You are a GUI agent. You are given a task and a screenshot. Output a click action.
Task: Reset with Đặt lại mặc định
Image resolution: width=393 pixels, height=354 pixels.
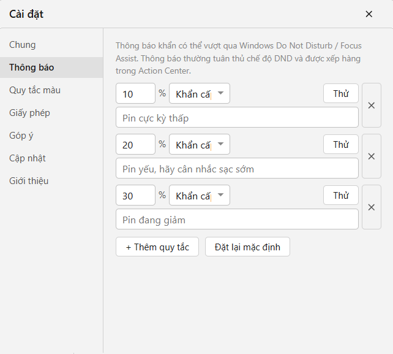pyautogui.click(x=247, y=247)
